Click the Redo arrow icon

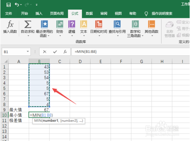(x=27, y=5)
